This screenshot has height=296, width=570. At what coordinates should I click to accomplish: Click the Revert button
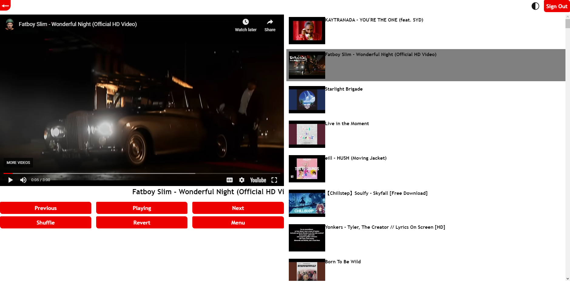[x=142, y=222]
